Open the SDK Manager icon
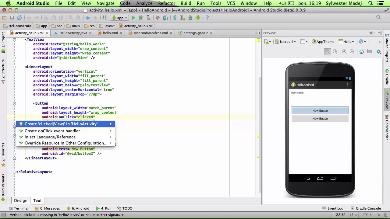Viewport: 390px width, 219px height. tap(190, 18)
